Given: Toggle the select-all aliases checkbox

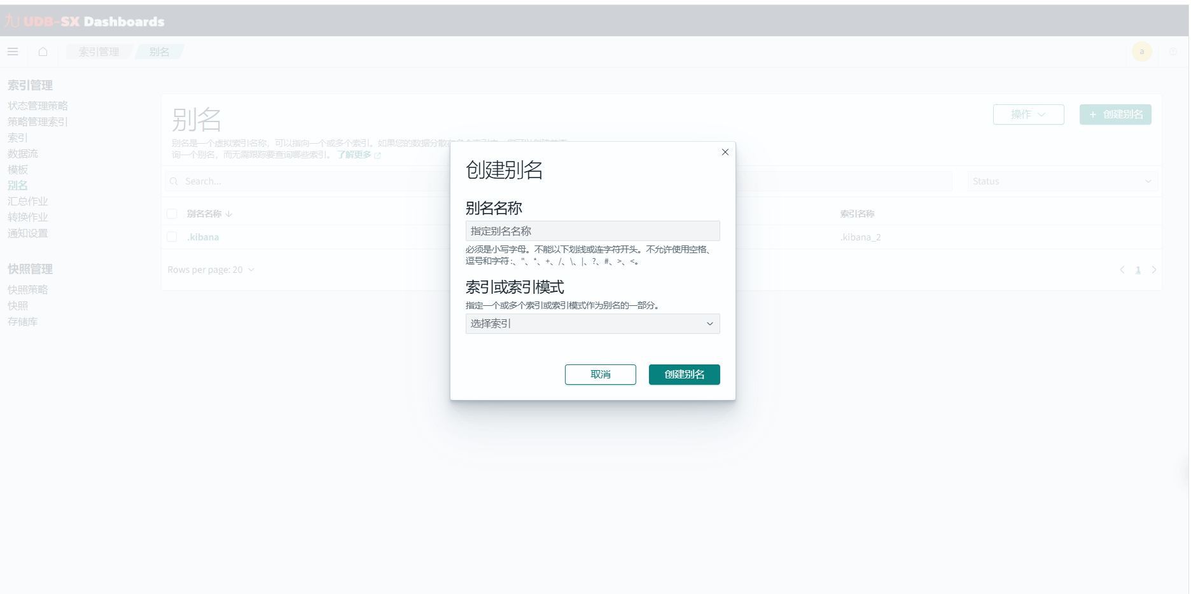Looking at the screenshot, I should [x=172, y=214].
